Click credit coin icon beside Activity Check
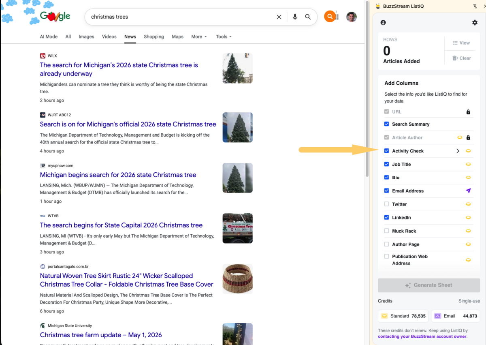 (468, 151)
